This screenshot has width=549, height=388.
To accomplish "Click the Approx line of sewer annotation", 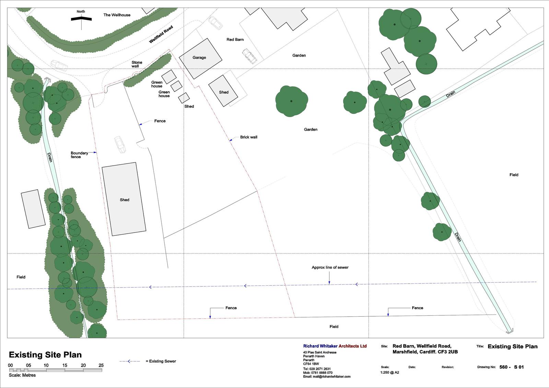I will [330, 267].
